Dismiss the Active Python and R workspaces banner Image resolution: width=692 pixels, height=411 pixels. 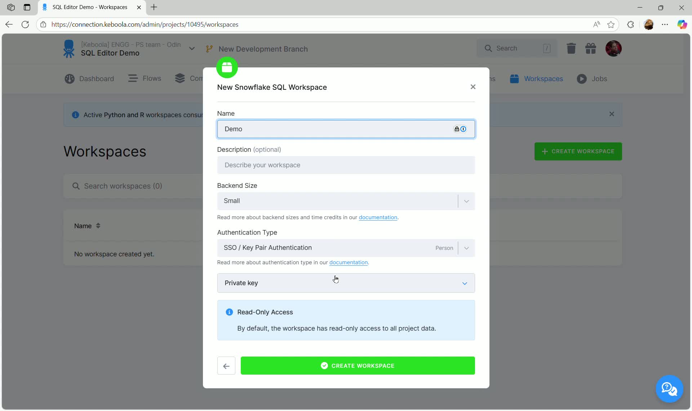(612, 114)
